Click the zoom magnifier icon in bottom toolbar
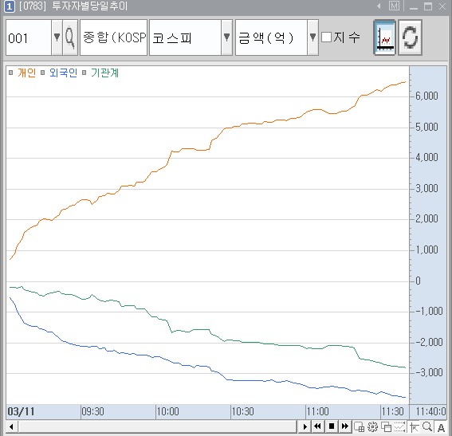452x436 pixels. (427, 426)
